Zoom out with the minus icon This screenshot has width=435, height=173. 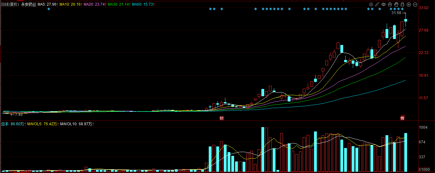[x=415, y=4]
